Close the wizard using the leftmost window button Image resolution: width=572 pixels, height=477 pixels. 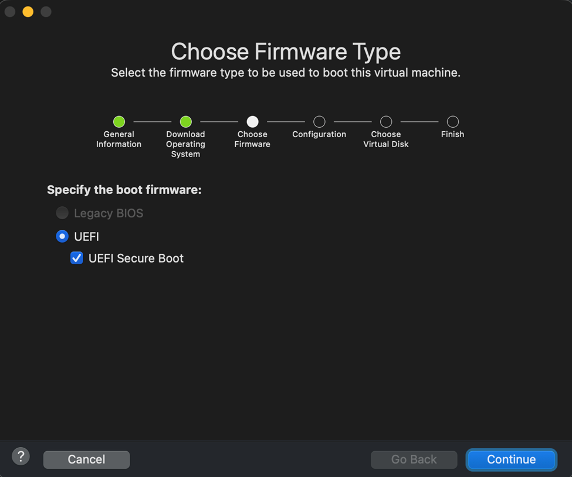pos(10,12)
